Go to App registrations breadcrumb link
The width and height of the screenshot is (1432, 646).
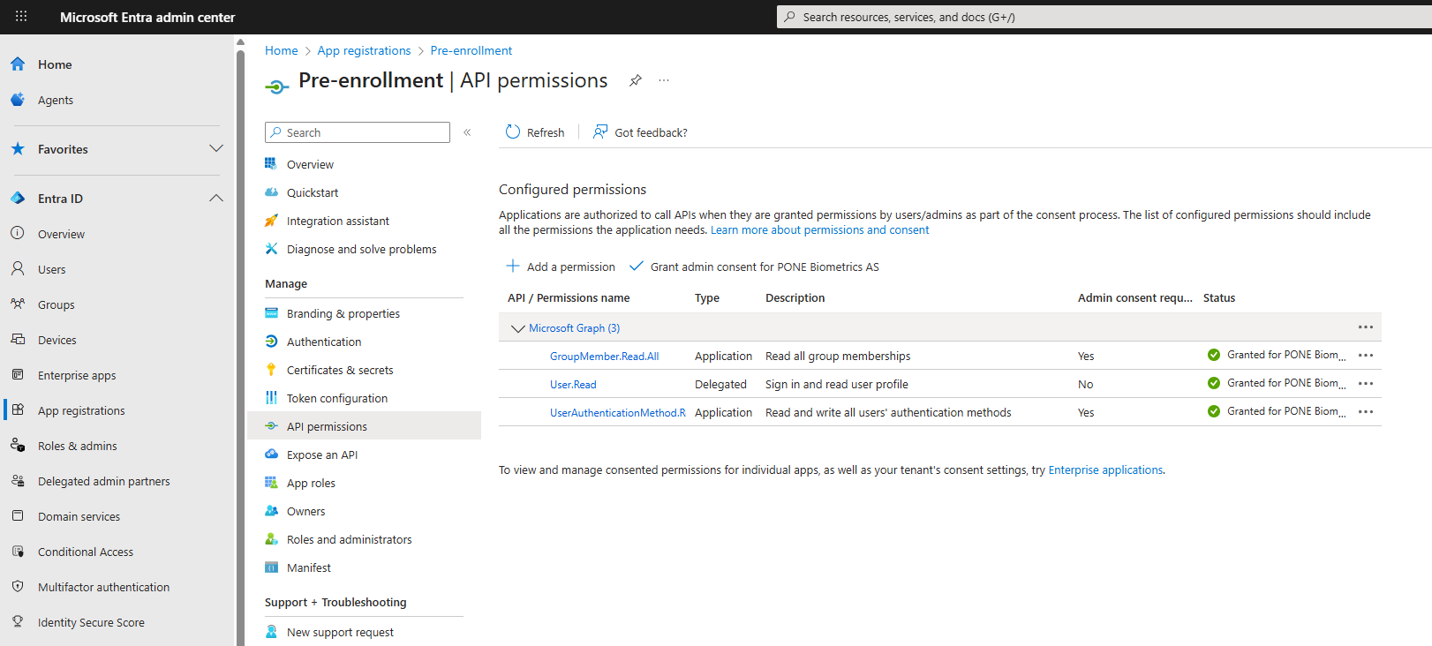coord(364,50)
